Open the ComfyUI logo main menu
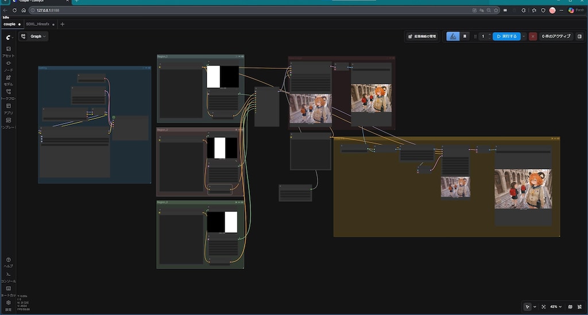Viewport: 588px width, 315px height. click(9, 37)
